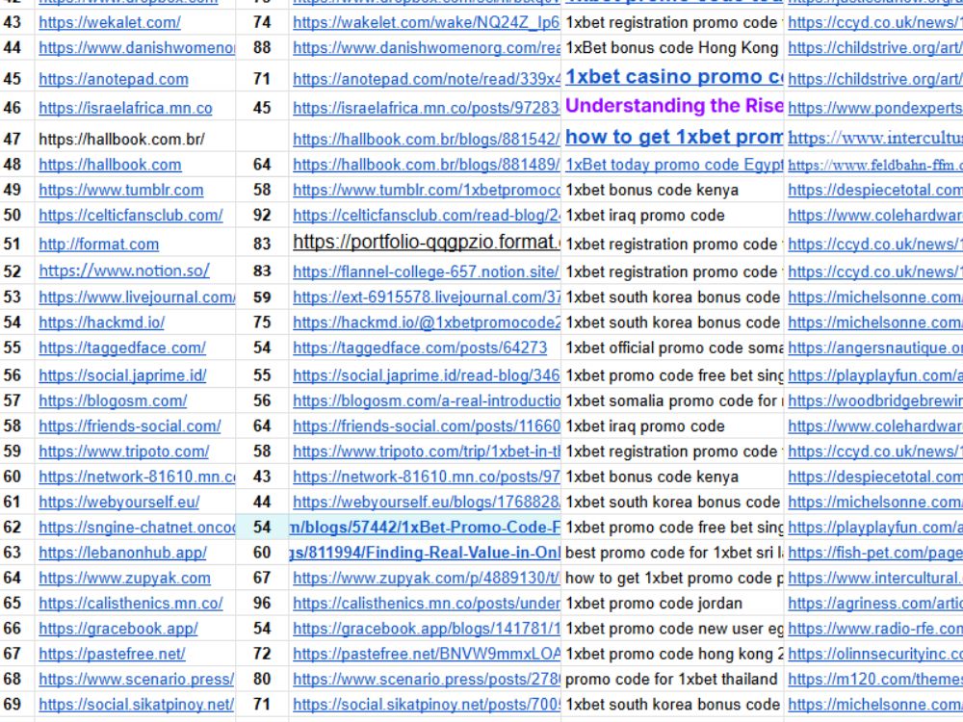
Task: Open the wakelet.com/wake/NQ24Z article link
Action: [427, 23]
